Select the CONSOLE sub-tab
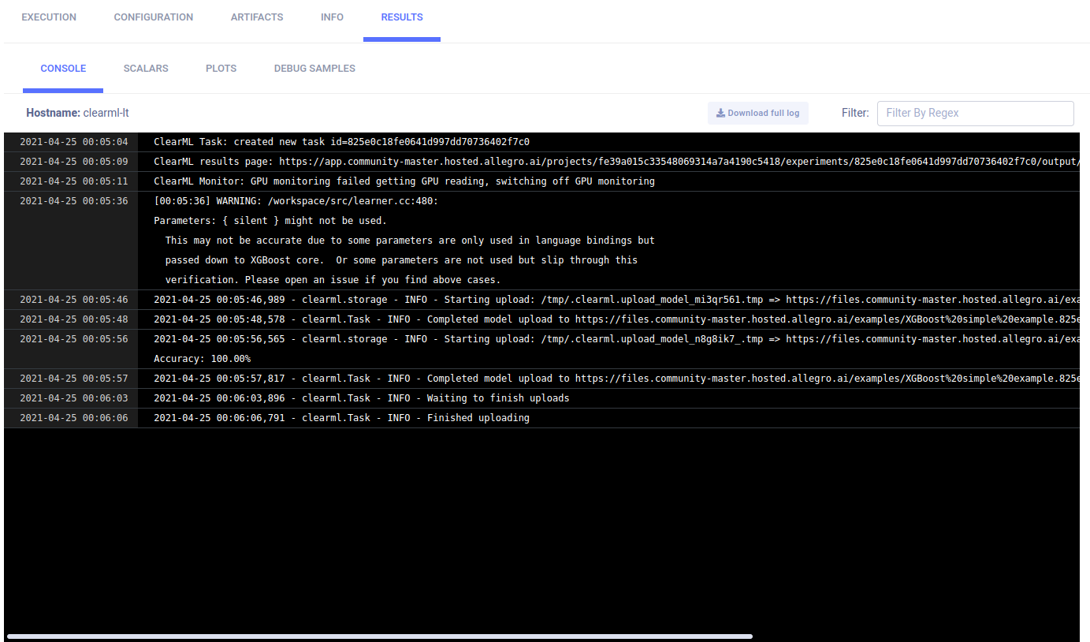 [x=64, y=69]
